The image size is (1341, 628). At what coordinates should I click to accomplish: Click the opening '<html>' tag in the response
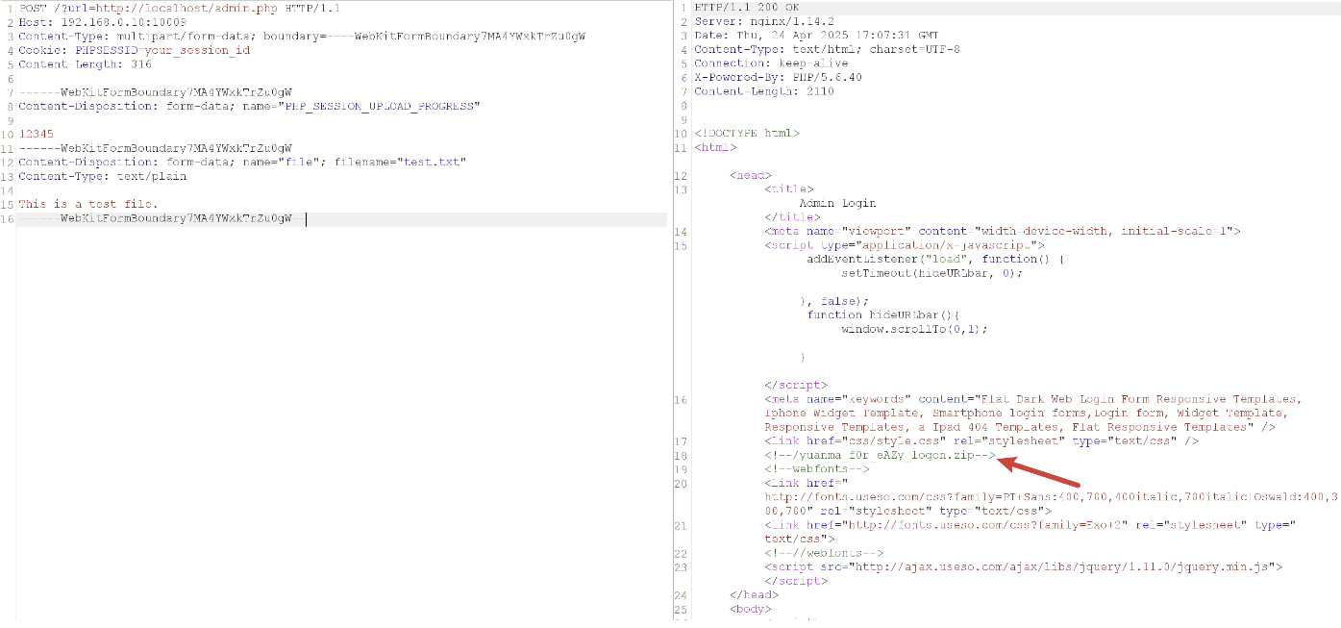(715, 148)
